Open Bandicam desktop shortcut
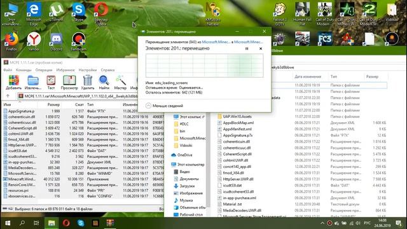 pos(78,41)
